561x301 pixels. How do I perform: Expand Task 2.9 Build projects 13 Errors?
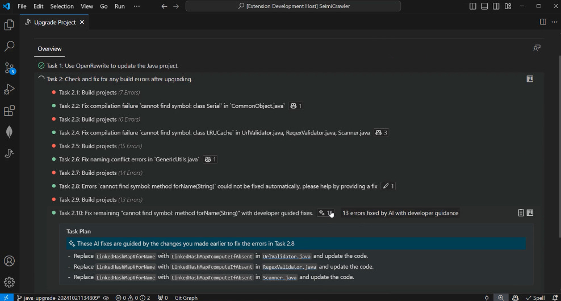tap(101, 200)
